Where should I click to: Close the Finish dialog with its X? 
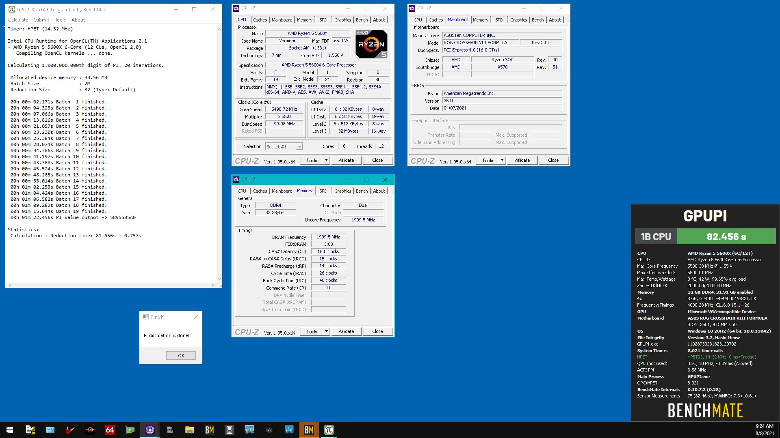[x=196, y=317]
